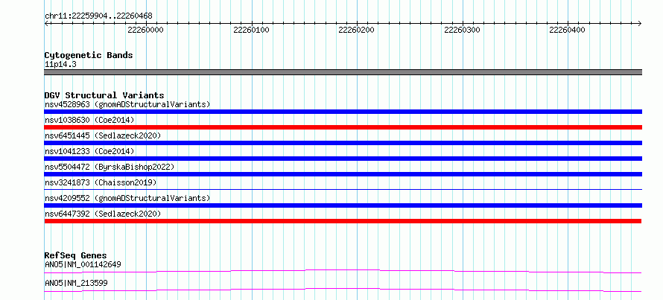The image size is (663, 300).
Task: Click the red bar for nsv6447392
Action: click(x=343, y=221)
